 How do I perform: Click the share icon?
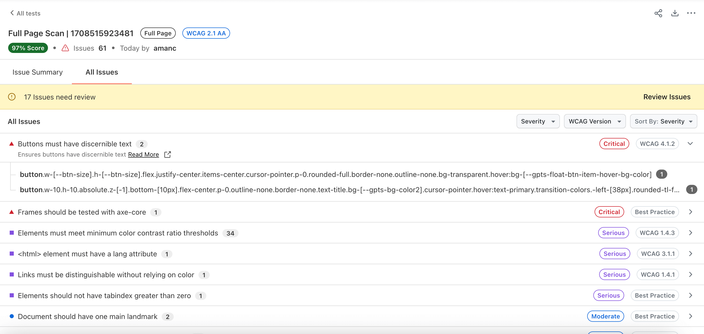pos(658,13)
